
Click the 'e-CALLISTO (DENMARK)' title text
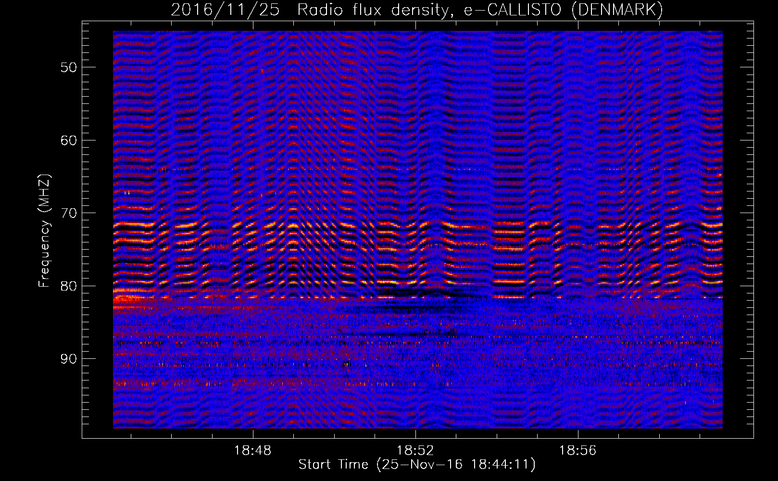click(563, 10)
